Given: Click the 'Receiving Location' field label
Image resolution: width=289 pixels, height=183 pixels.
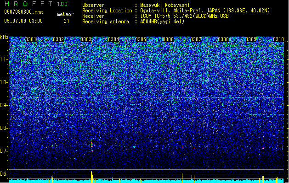Looking at the screenshot, I should 107,11.
